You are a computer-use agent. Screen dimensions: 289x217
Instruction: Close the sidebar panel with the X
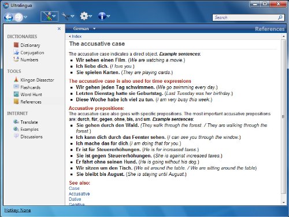click(x=59, y=28)
